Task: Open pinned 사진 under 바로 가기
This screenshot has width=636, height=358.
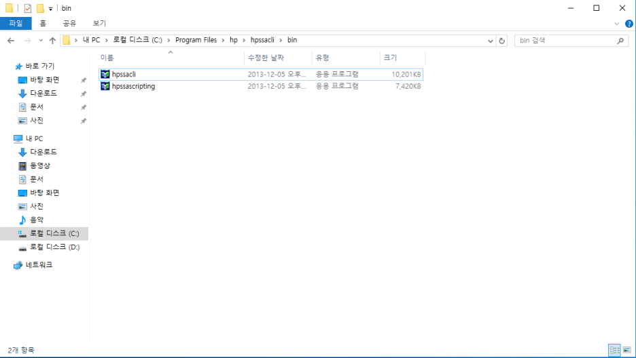Action: pyautogui.click(x=37, y=121)
